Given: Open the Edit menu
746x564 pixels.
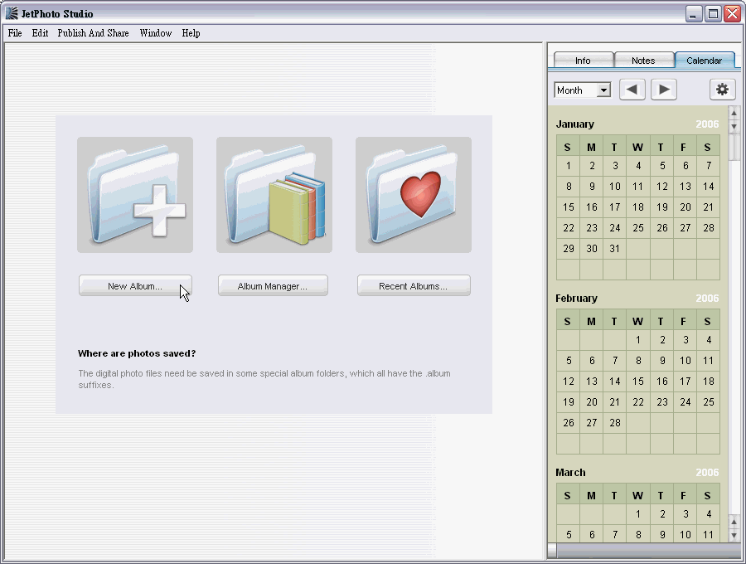Looking at the screenshot, I should point(40,33).
